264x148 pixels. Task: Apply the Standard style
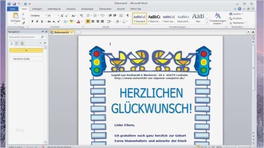tap(140, 19)
